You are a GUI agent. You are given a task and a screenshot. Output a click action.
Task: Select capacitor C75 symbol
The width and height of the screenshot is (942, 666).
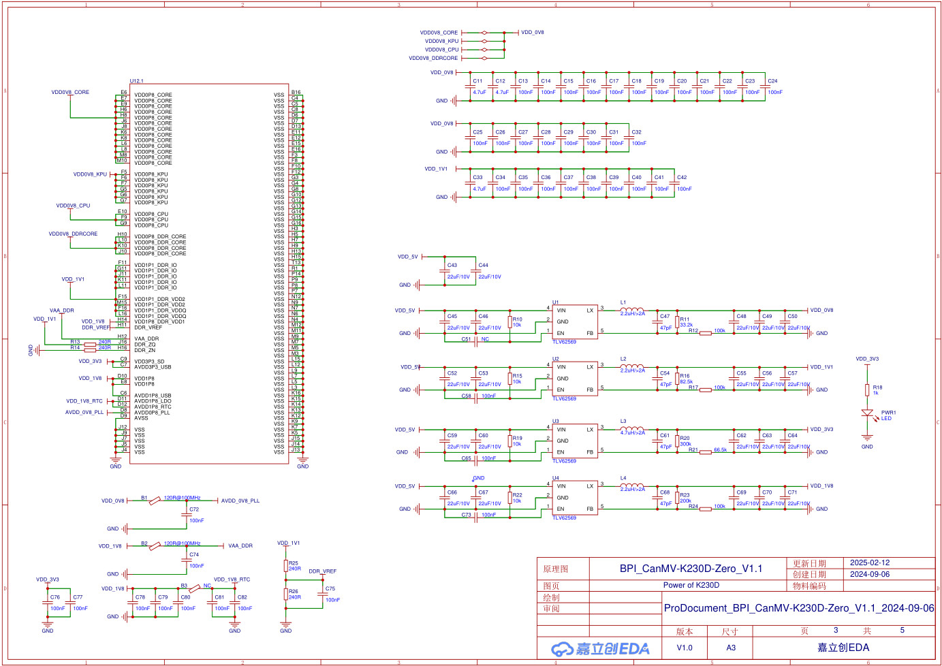click(324, 594)
